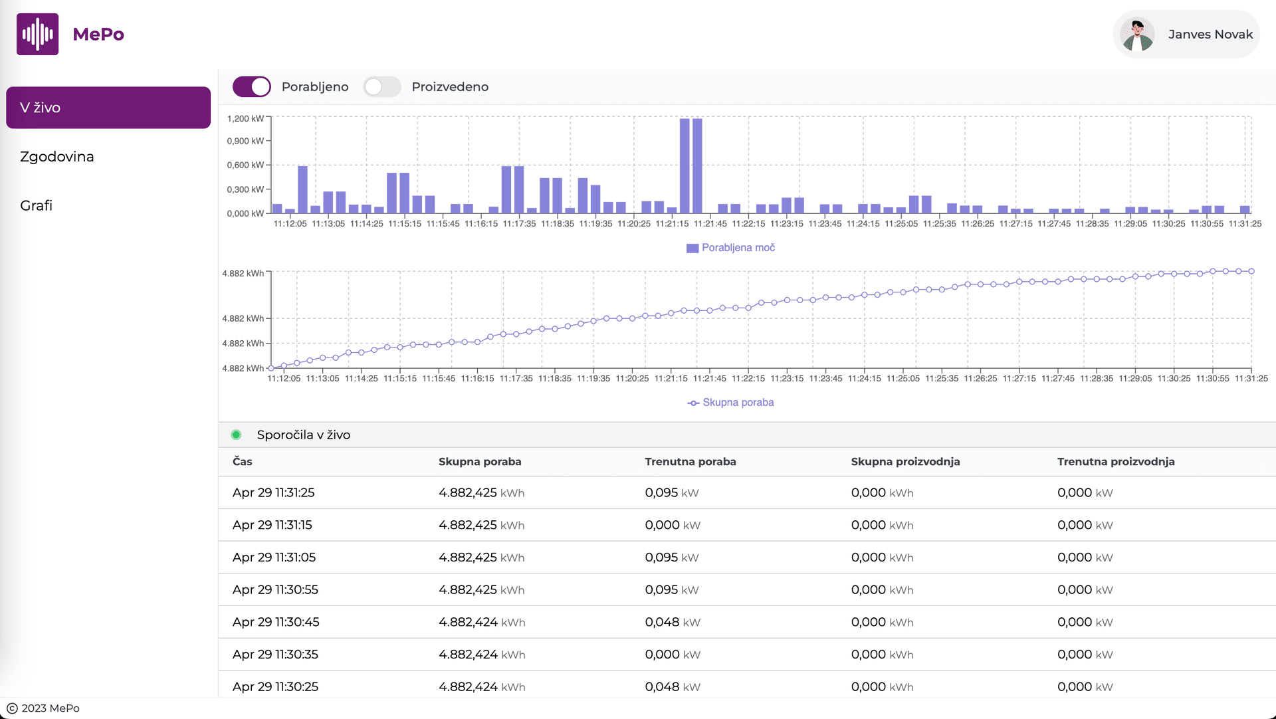The width and height of the screenshot is (1276, 719).
Task: Click the Porabljena moč legend square
Action: tap(692, 248)
